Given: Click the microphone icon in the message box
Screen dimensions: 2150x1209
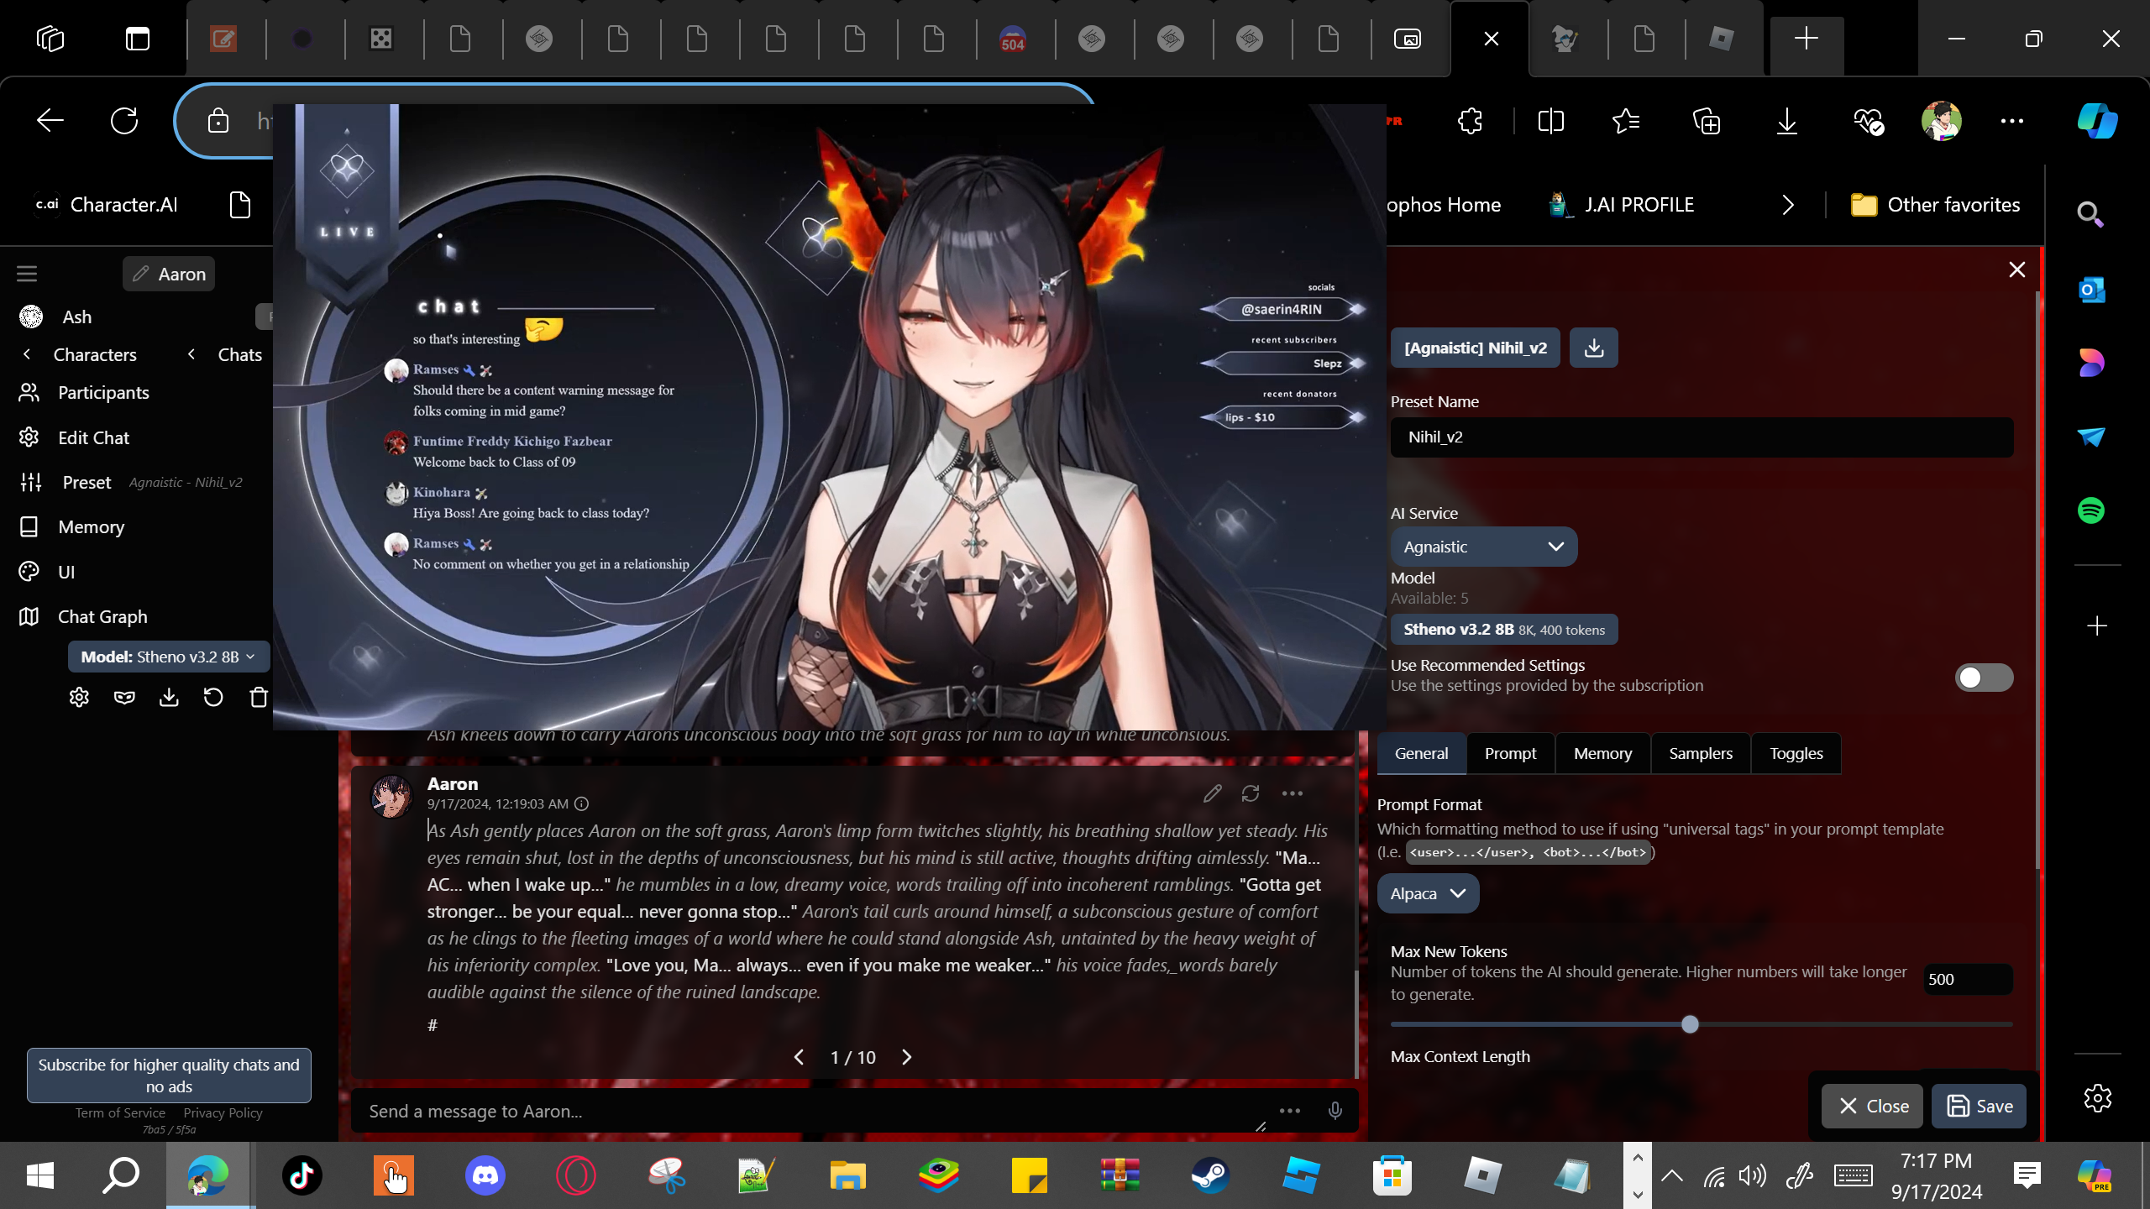Looking at the screenshot, I should [x=1335, y=1111].
